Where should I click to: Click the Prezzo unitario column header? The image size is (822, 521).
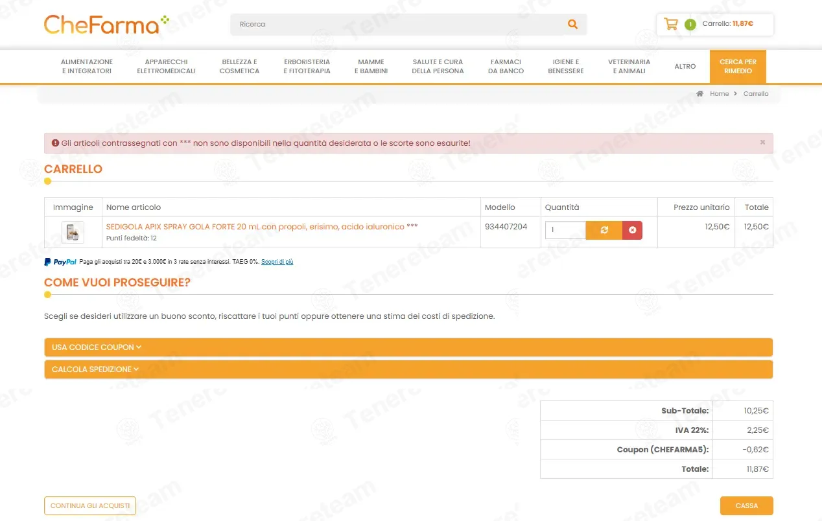[701, 207]
